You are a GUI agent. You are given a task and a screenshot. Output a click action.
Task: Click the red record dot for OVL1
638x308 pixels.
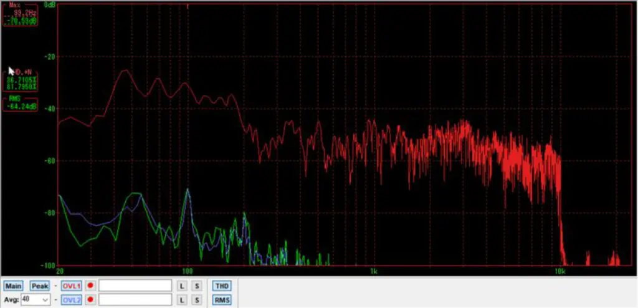click(x=90, y=286)
